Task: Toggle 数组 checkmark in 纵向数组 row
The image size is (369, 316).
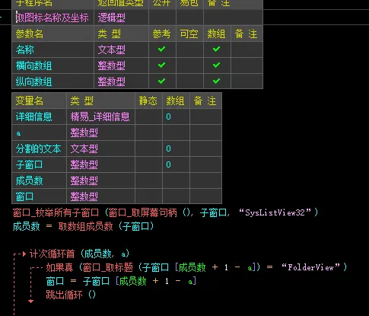Action: pos(216,81)
